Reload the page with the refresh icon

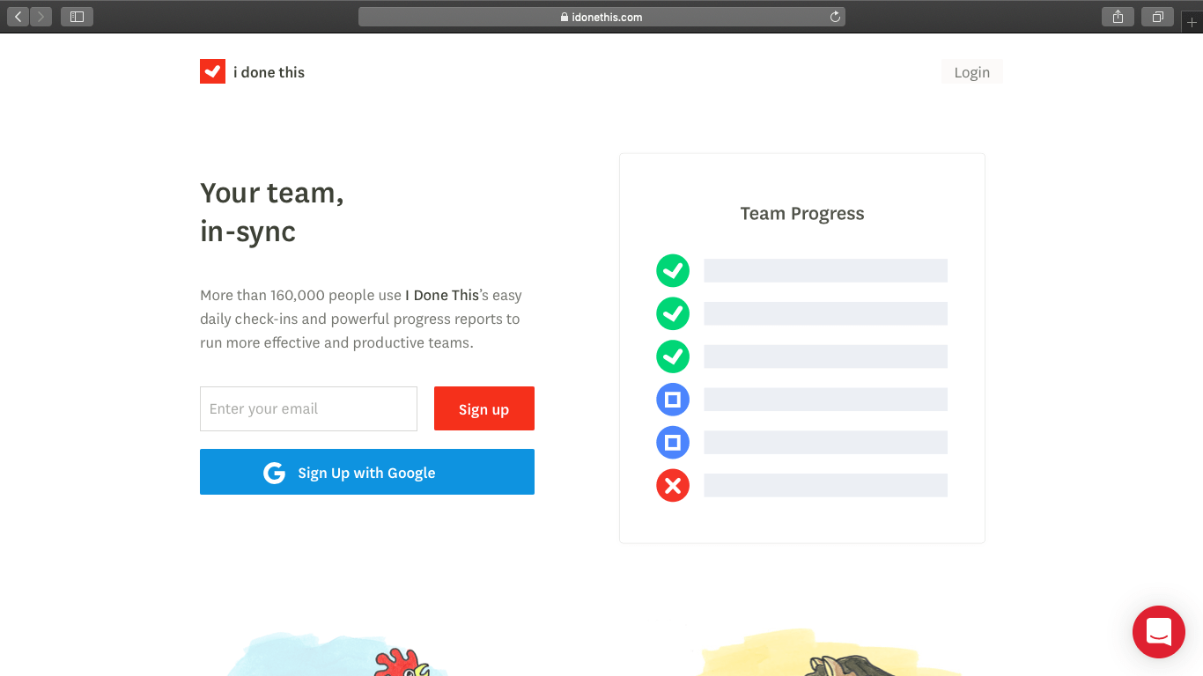pyautogui.click(x=835, y=17)
